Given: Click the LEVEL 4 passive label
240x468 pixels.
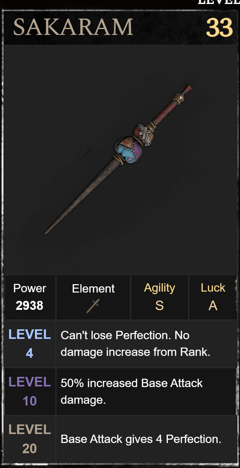Looking at the screenshot, I should point(30,344).
